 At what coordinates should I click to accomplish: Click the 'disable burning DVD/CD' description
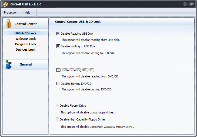[x=87, y=89]
